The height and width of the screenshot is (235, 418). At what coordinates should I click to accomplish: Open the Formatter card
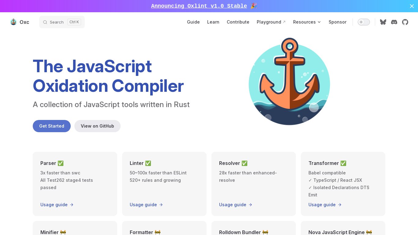[164, 228]
